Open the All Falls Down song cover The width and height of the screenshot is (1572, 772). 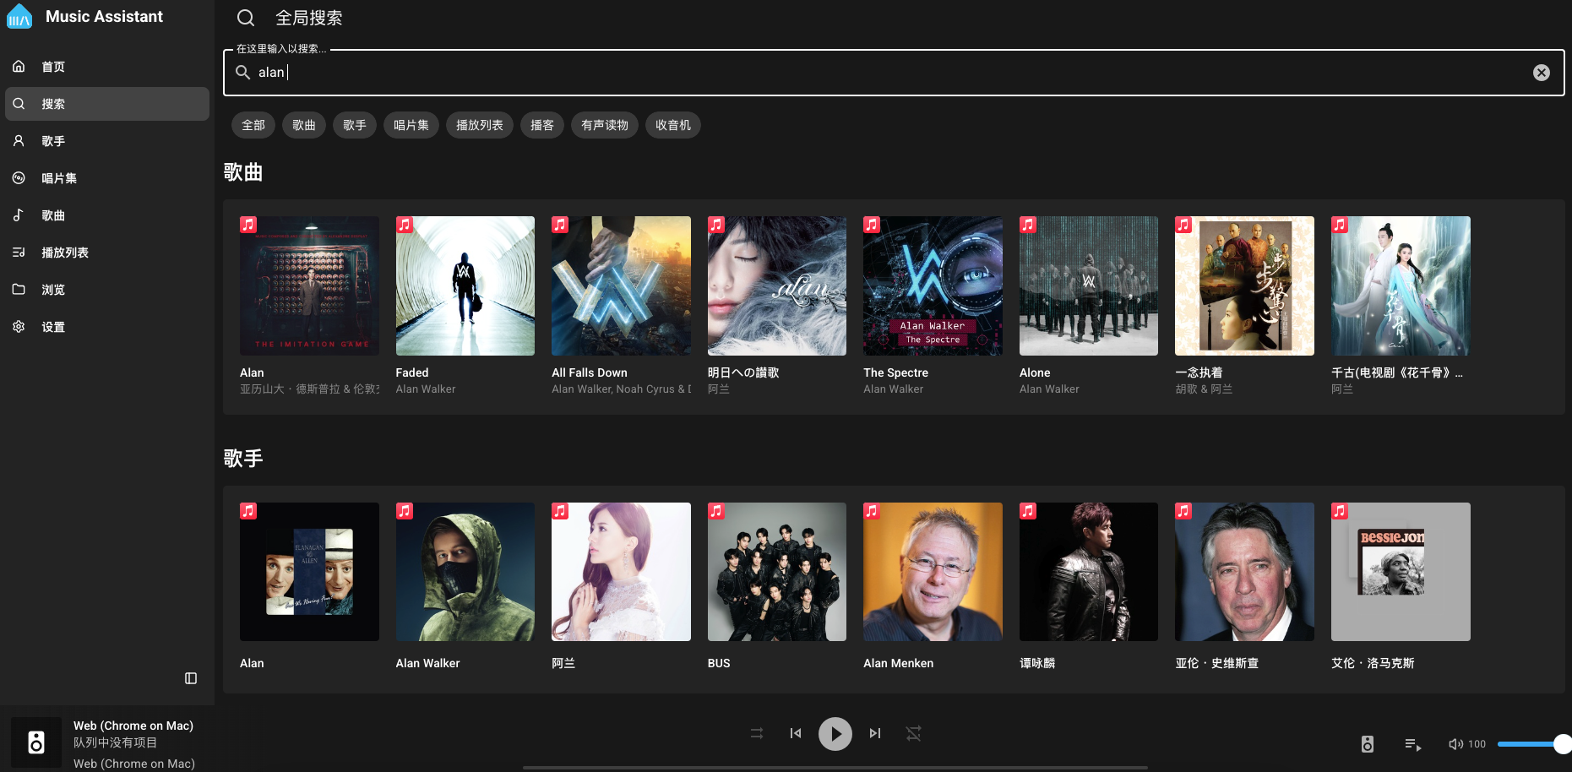[x=621, y=285]
